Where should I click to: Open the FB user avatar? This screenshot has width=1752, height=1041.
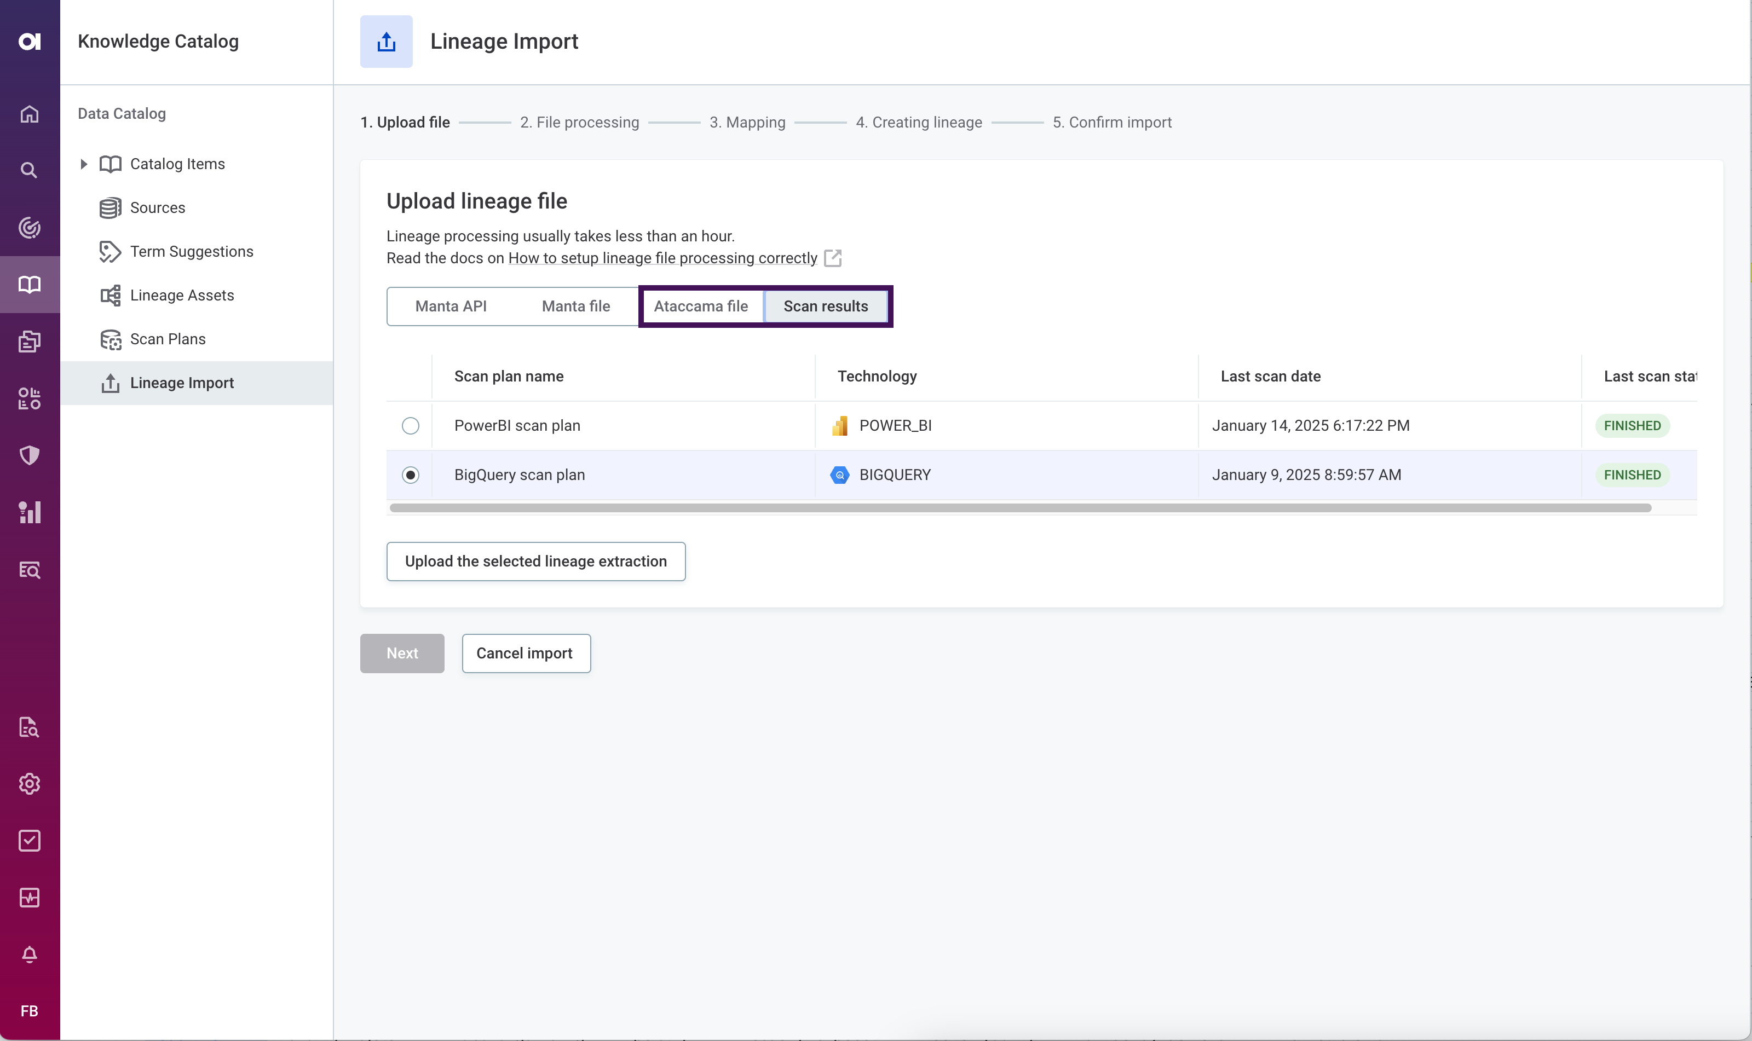pyautogui.click(x=30, y=1011)
